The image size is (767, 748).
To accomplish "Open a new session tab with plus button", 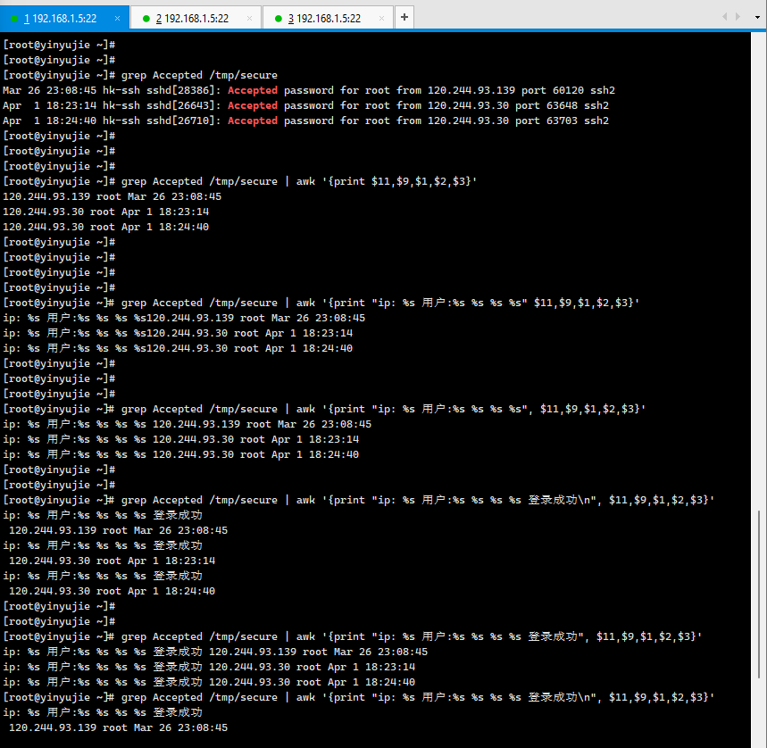I will [x=404, y=17].
